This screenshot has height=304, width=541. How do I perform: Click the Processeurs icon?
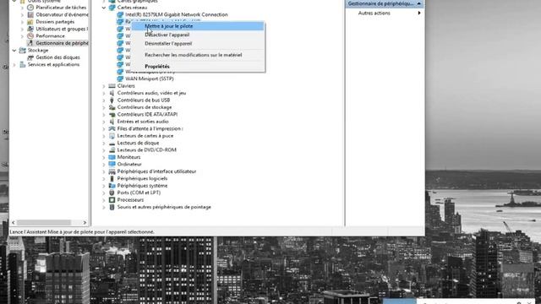click(x=112, y=200)
